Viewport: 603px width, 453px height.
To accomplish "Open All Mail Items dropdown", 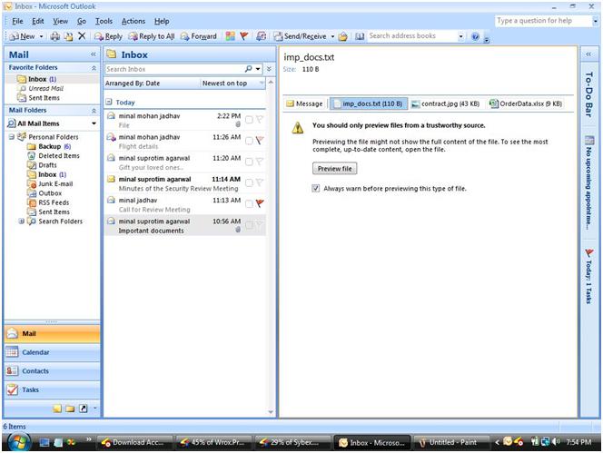I will tap(94, 123).
